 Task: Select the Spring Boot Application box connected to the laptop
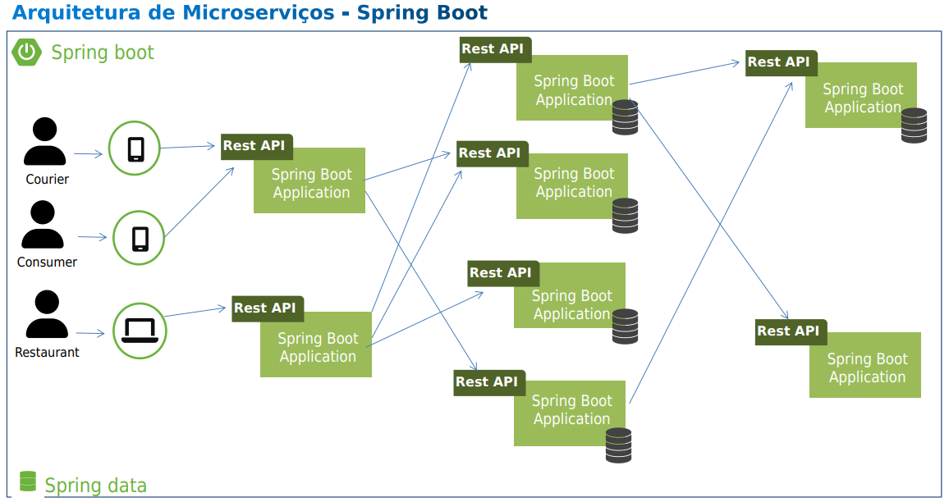(x=316, y=345)
